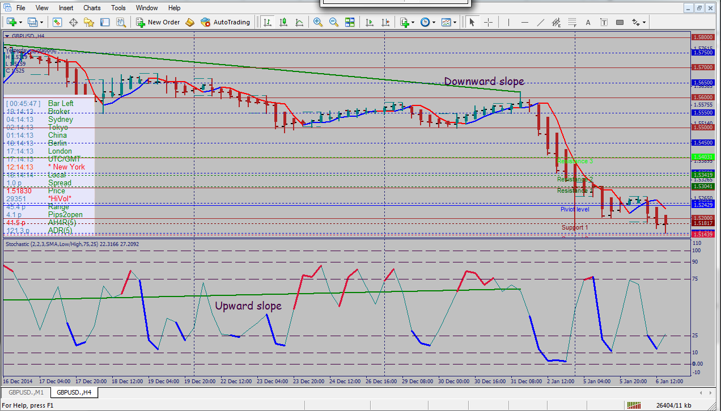This screenshot has height=411, width=721.
Task: Expand the Indicators dropdown arrow
Action: click(x=413, y=22)
